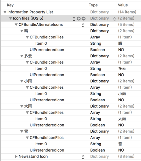Click Boolean type of UIPrerenderedIcon under 多云
The width and height of the screenshot is (141, 161).
(x=98, y=75)
